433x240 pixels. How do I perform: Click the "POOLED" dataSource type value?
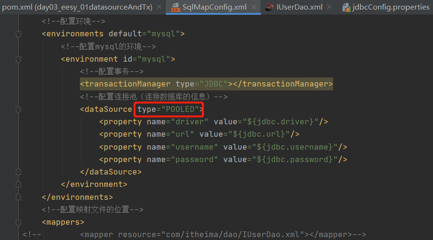pyautogui.click(x=180, y=109)
